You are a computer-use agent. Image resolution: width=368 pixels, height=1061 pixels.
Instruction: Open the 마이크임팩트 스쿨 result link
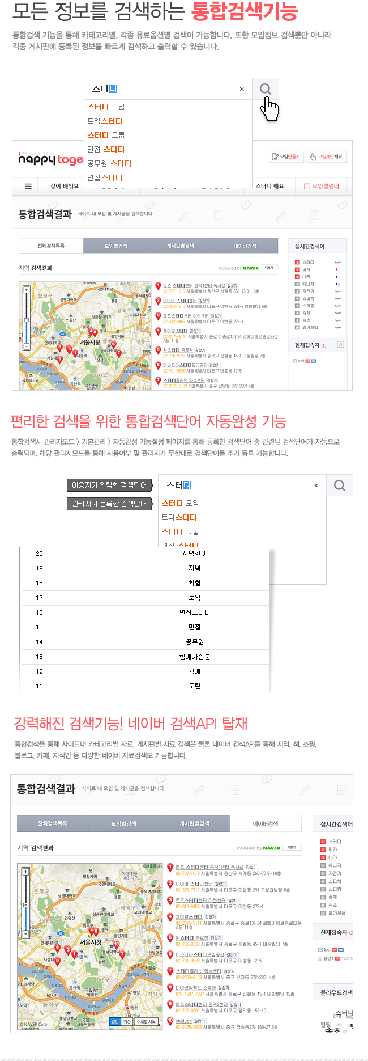click(196, 988)
